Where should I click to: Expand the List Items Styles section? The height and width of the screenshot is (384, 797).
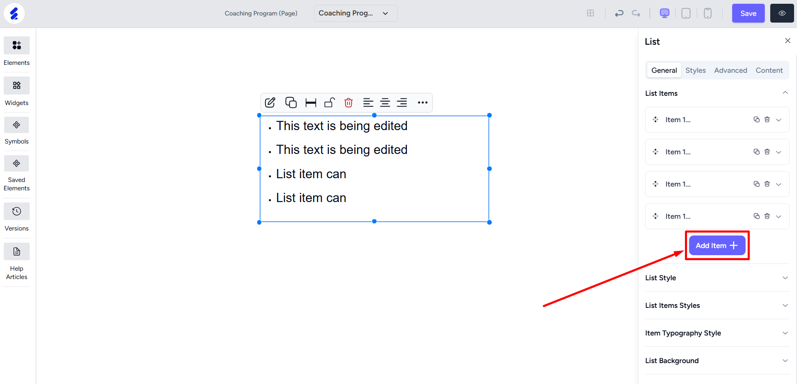[717, 305]
